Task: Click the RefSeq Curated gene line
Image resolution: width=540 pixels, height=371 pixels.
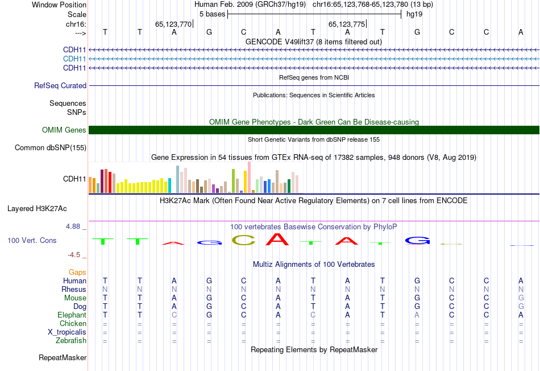Action: 314,85
